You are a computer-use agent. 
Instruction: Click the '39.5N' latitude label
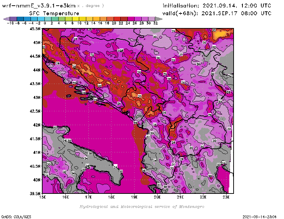(35, 193)
